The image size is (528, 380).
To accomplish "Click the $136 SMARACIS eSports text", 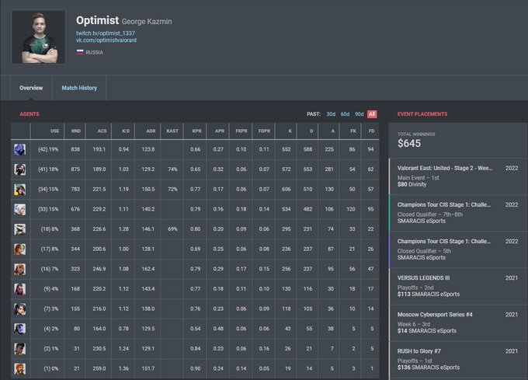I will (429, 368).
